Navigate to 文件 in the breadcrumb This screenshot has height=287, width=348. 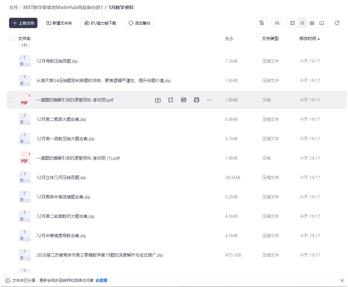pos(13,7)
